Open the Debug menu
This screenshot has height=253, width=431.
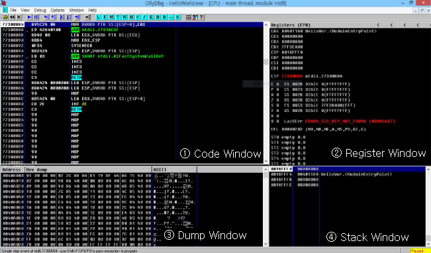[x=40, y=10]
